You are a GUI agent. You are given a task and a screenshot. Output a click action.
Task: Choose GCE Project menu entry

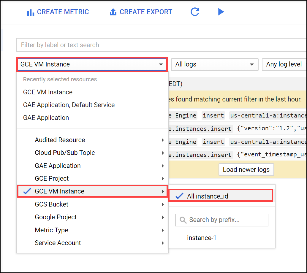tap(92, 178)
